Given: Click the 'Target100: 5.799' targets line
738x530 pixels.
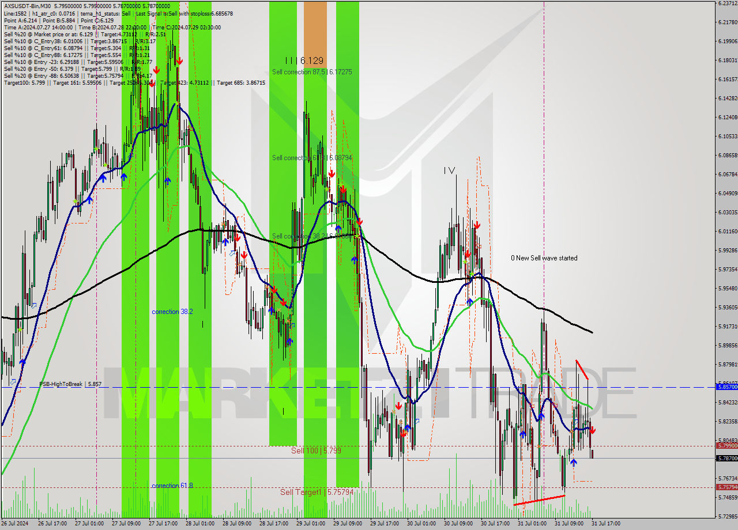Looking at the screenshot, I should [x=134, y=83].
